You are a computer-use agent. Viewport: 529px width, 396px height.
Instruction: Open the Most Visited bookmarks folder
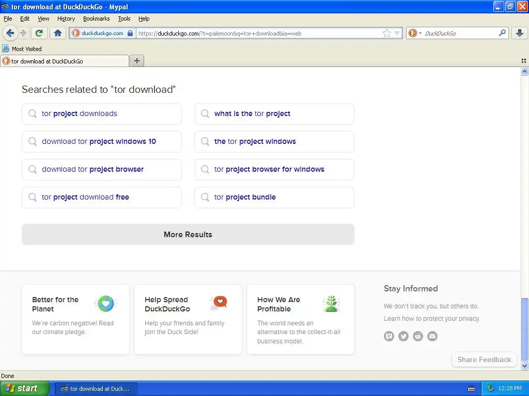point(22,49)
